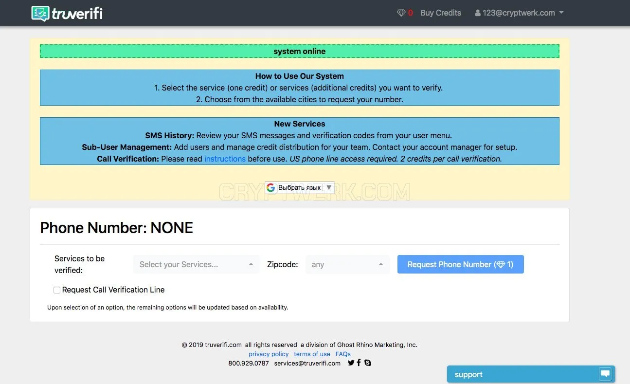The image size is (630, 384).
Task: Click the New Services heading
Action: 299,124
